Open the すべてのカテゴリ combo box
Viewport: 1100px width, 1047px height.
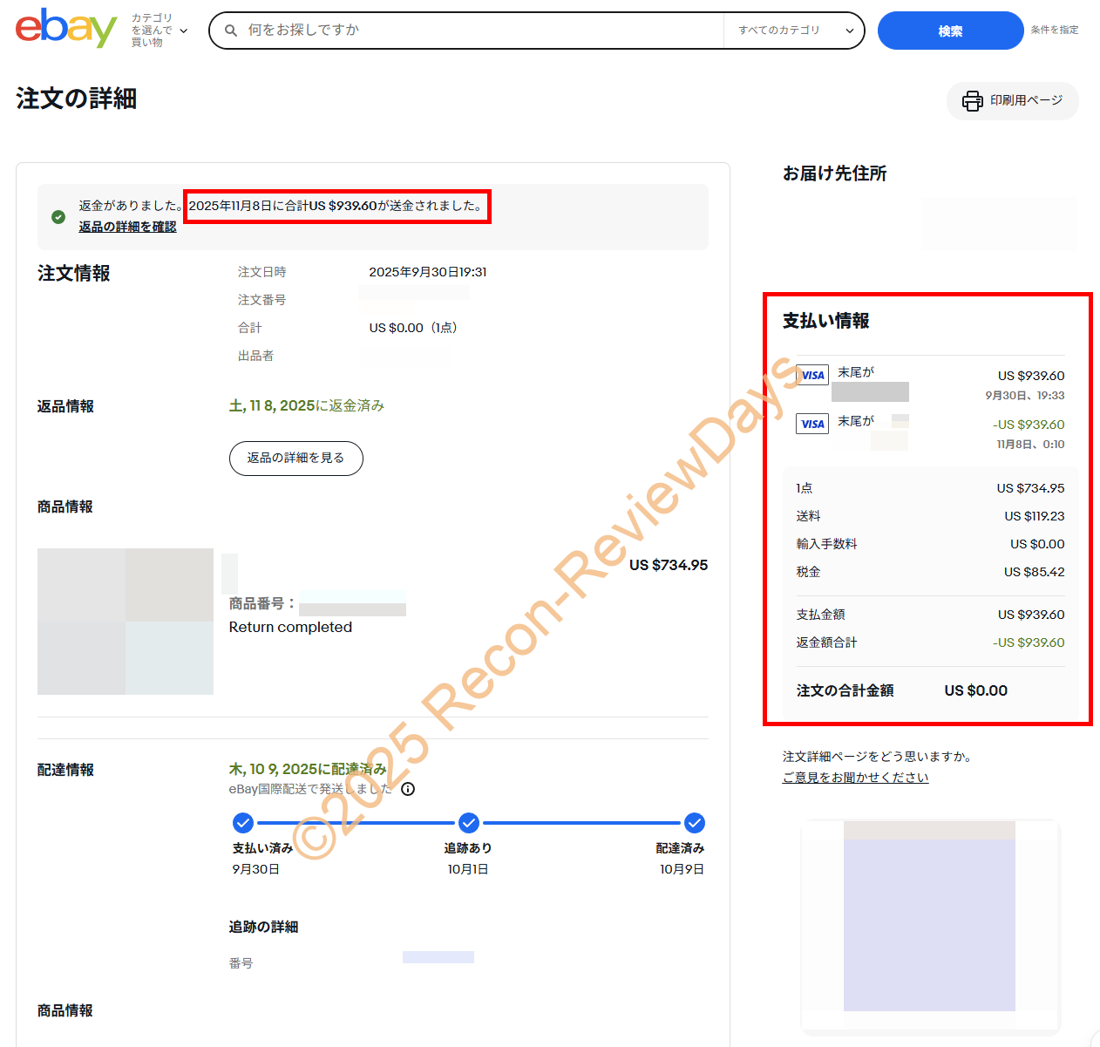(x=794, y=31)
